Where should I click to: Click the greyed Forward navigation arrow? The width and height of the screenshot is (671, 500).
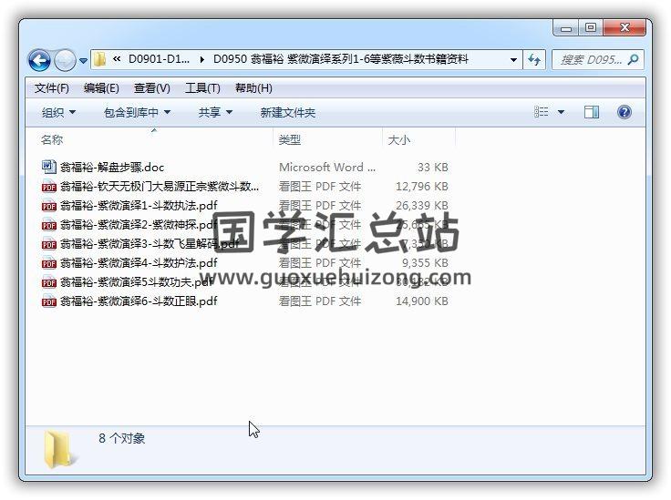(x=65, y=60)
